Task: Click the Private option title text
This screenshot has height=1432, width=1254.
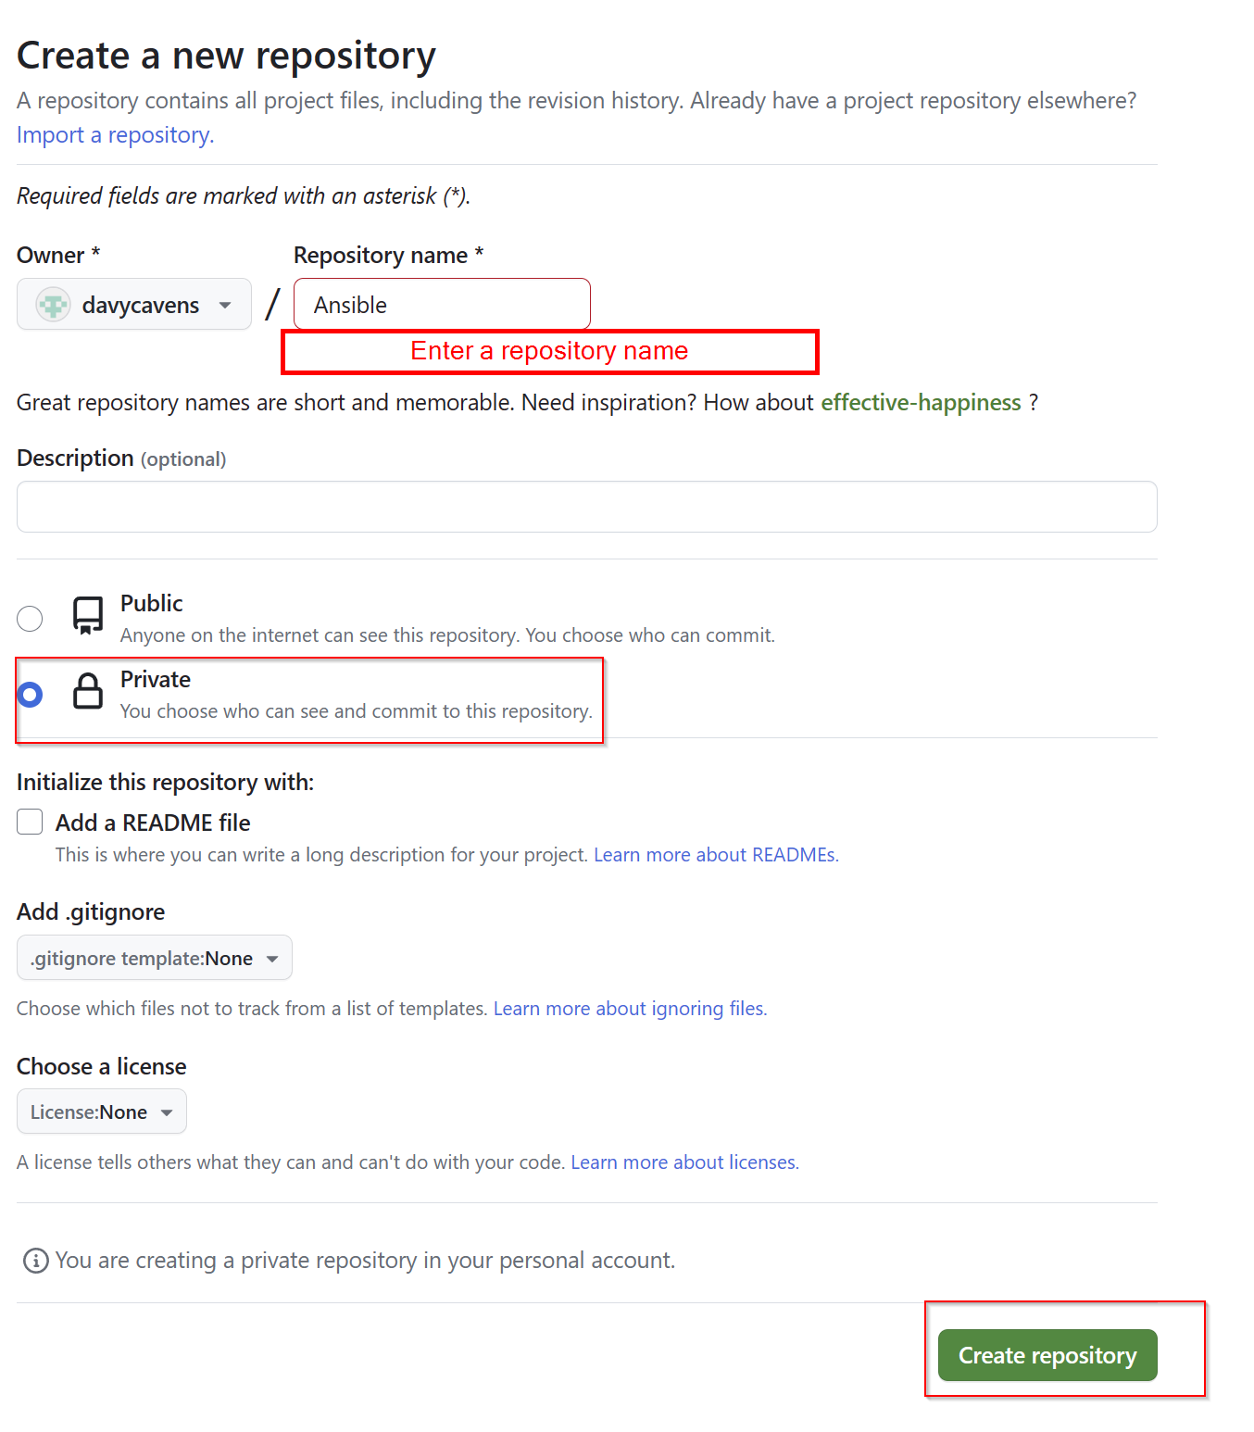Action: pyautogui.click(x=156, y=680)
